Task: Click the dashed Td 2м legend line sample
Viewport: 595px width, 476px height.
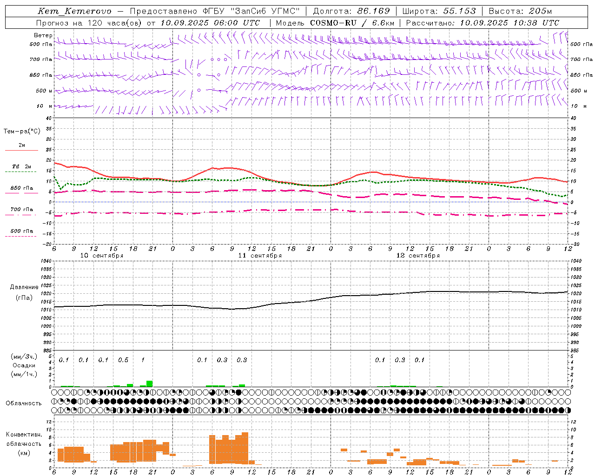Action: click(20, 172)
